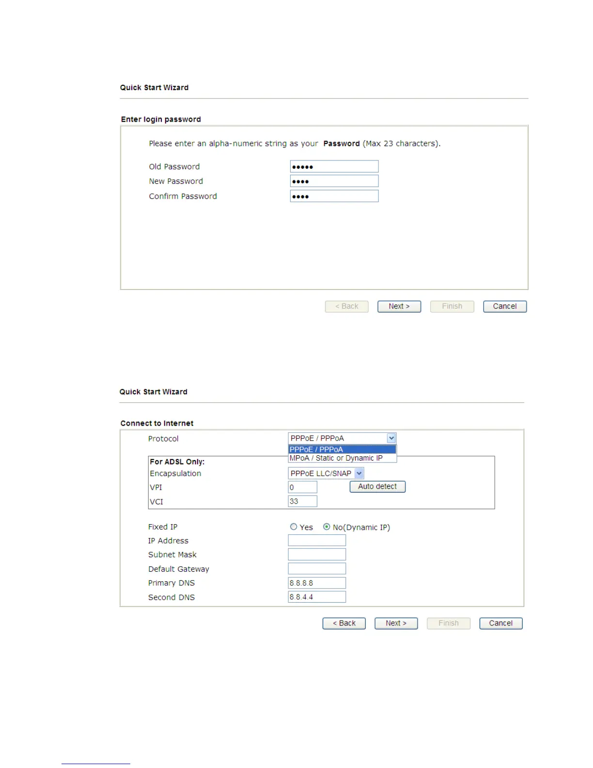Click the New Password field
The height and width of the screenshot is (768, 593).
[334, 181]
